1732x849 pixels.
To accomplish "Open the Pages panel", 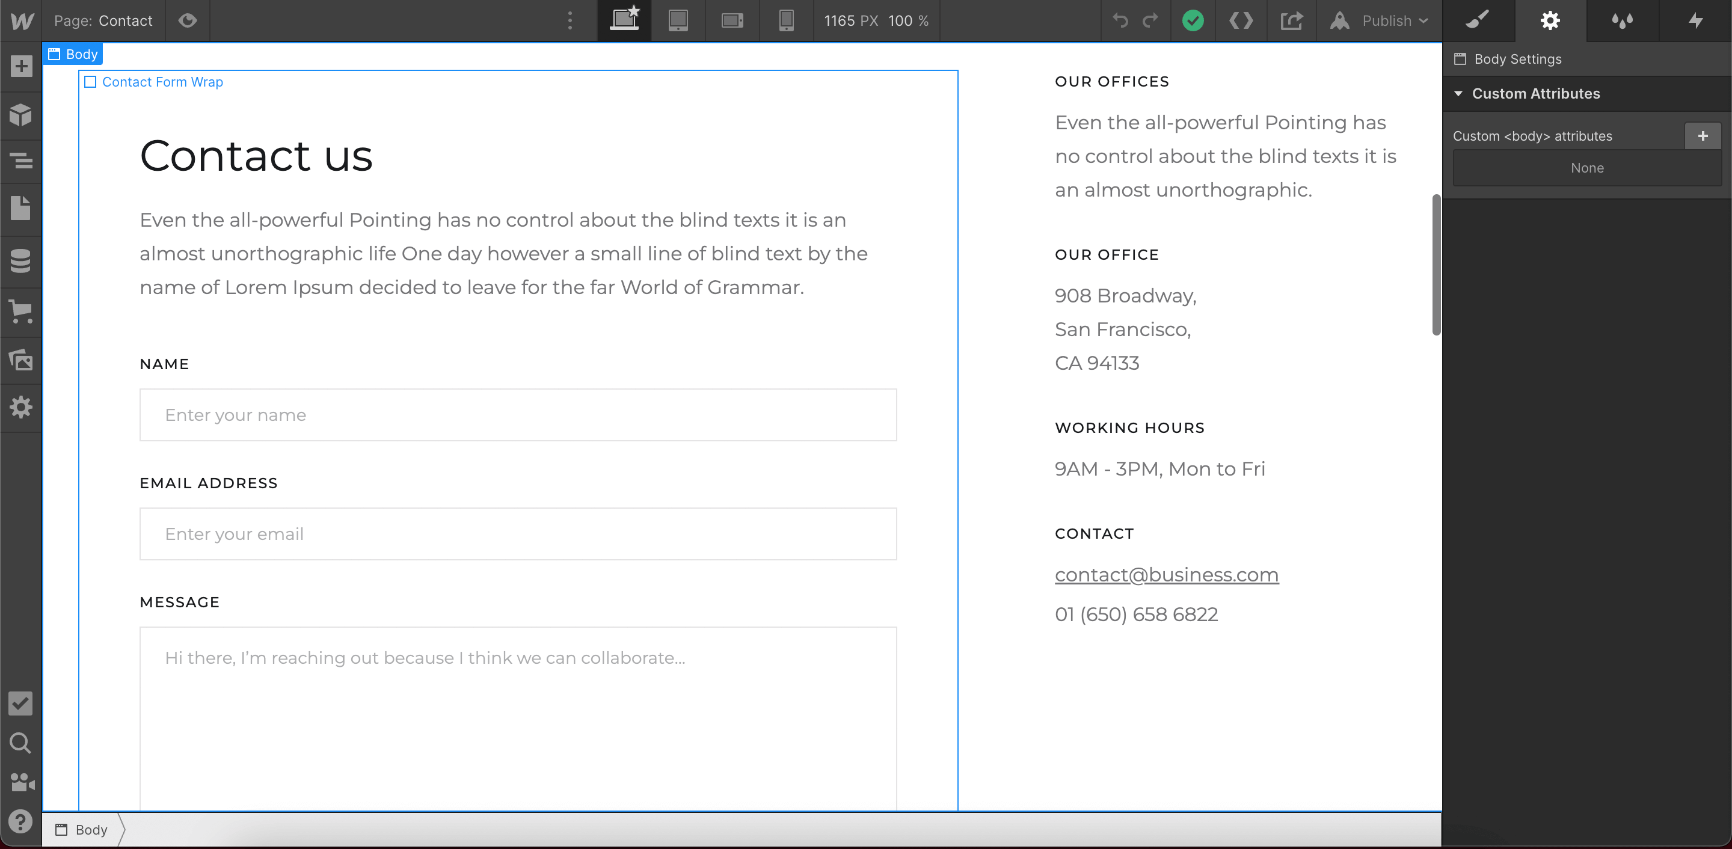I will tap(21, 209).
